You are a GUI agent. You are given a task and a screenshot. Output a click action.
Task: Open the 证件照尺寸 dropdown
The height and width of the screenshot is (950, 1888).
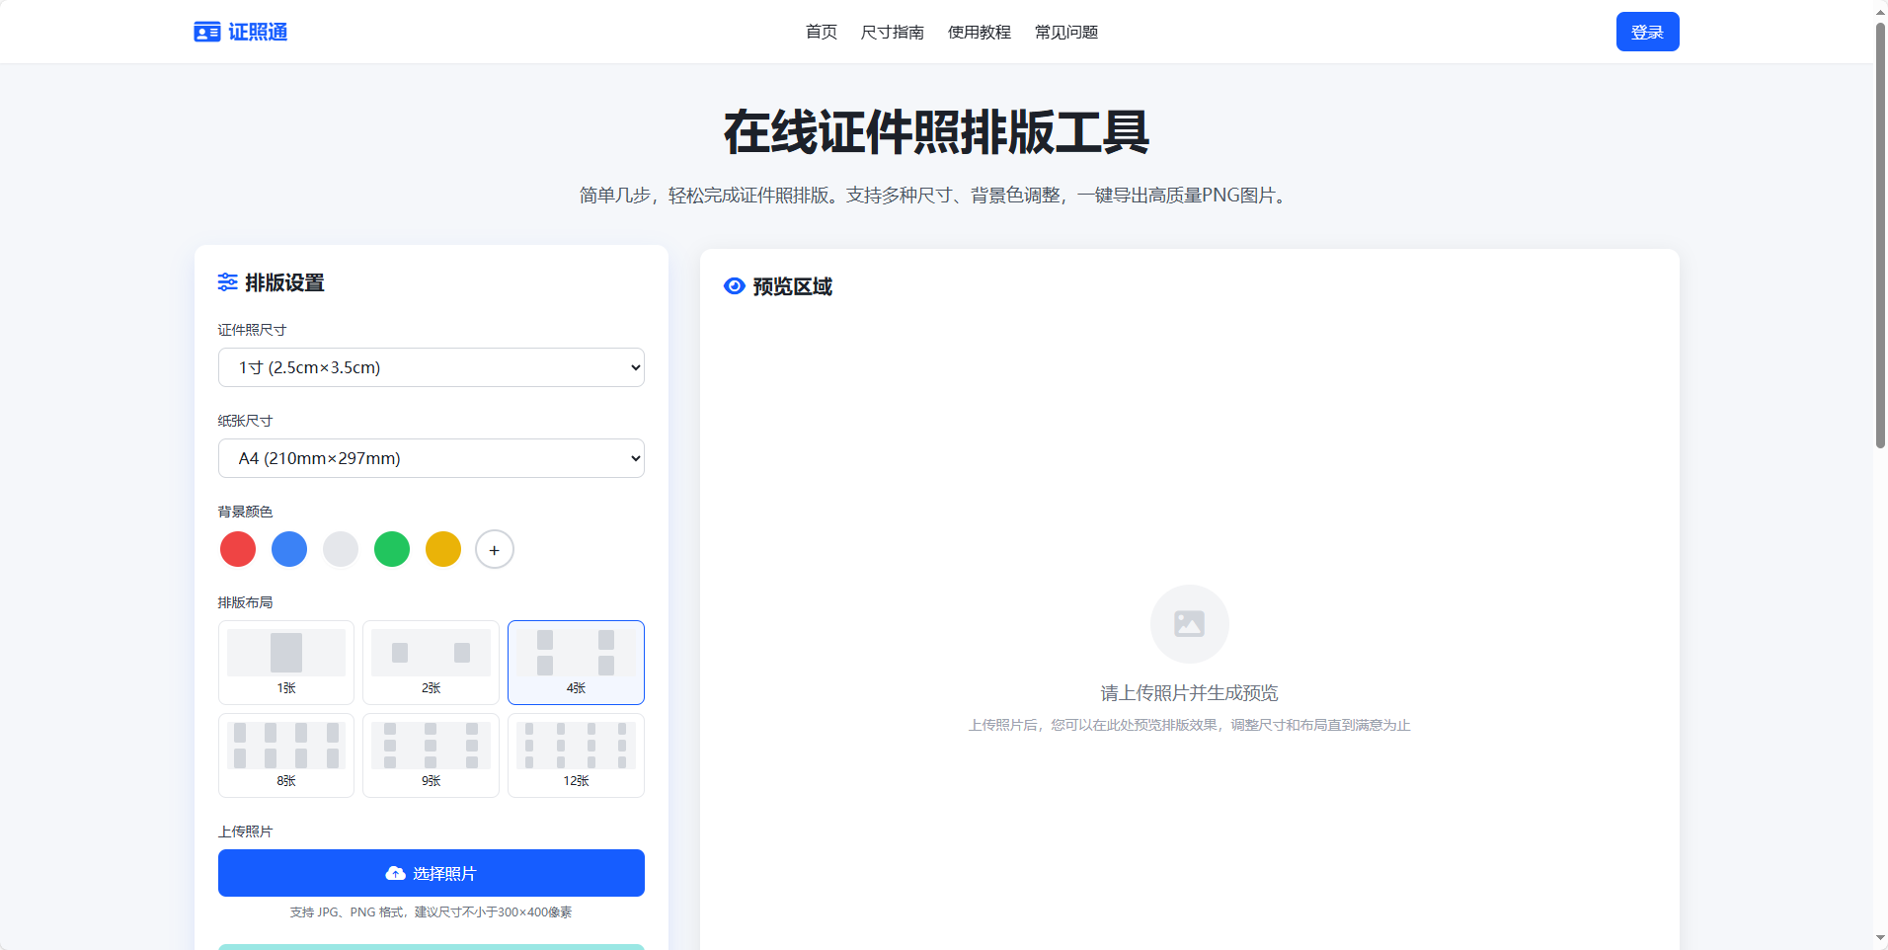pyautogui.click(x=432, y=367)
